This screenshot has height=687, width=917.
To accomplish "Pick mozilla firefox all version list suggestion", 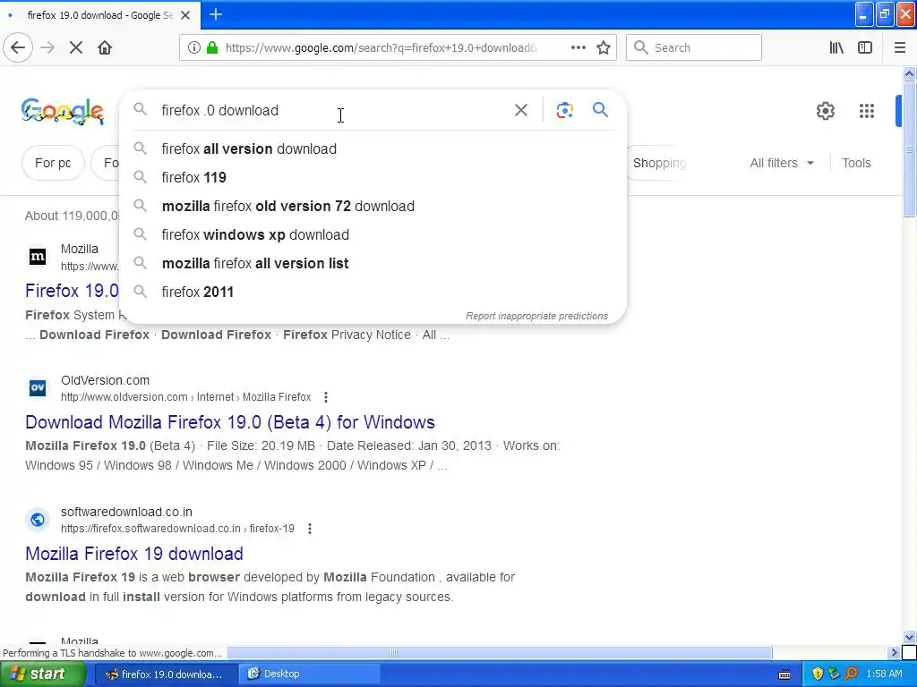I will tap(373, 264).
